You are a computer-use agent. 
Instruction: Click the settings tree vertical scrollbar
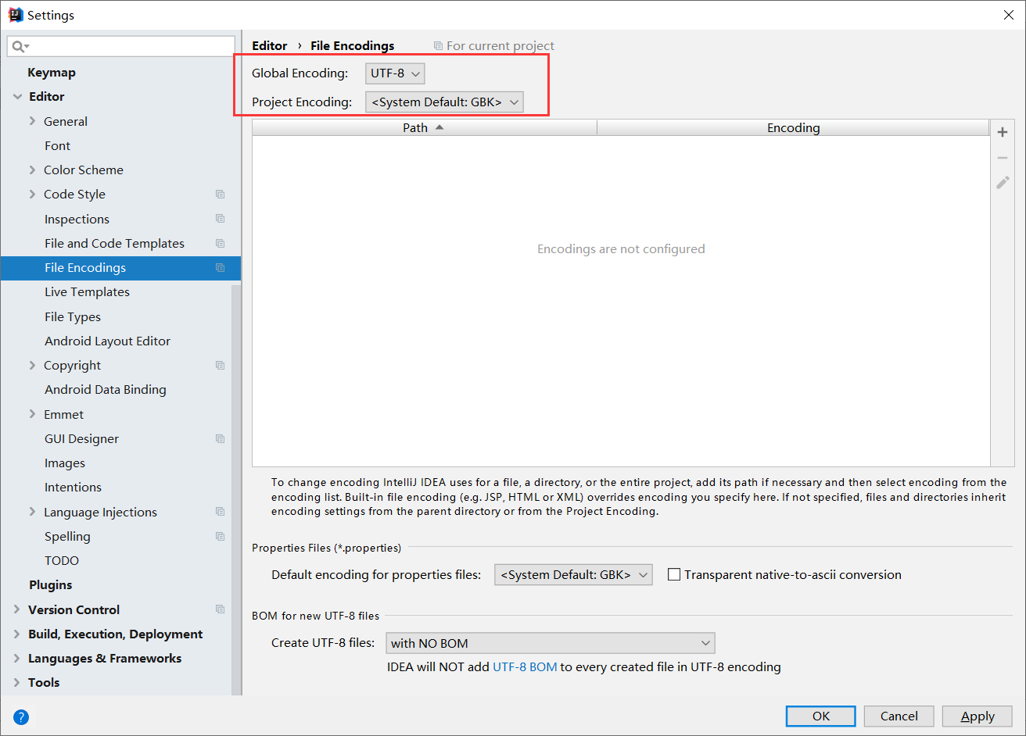(236, 488)
